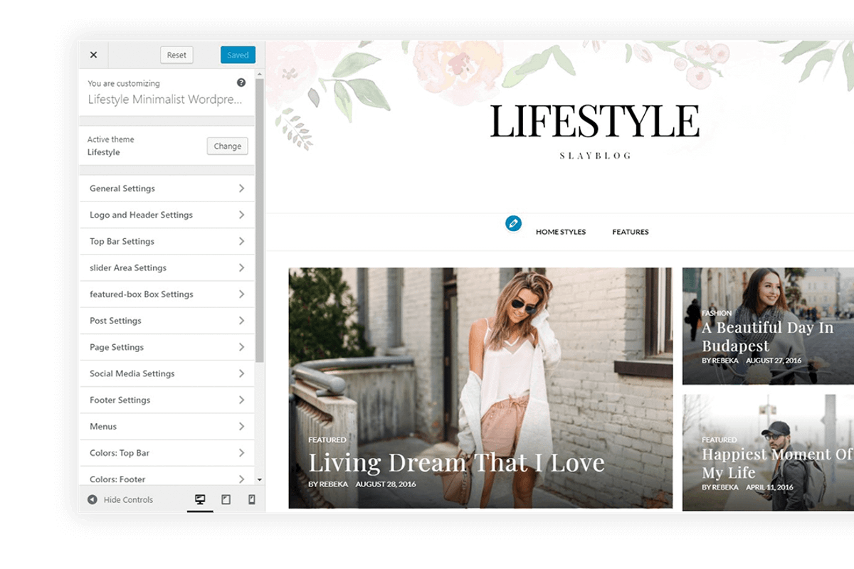
Task: Expand Logo and Header Settings chevron
Action: pyautogui.click(x=241, y=215)
